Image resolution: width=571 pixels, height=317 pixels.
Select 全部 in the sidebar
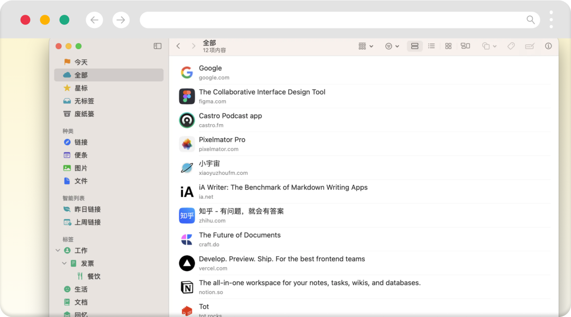tap(108, 75)
